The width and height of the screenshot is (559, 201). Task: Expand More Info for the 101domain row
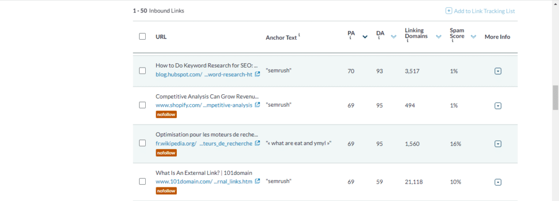tap(498, 182)
